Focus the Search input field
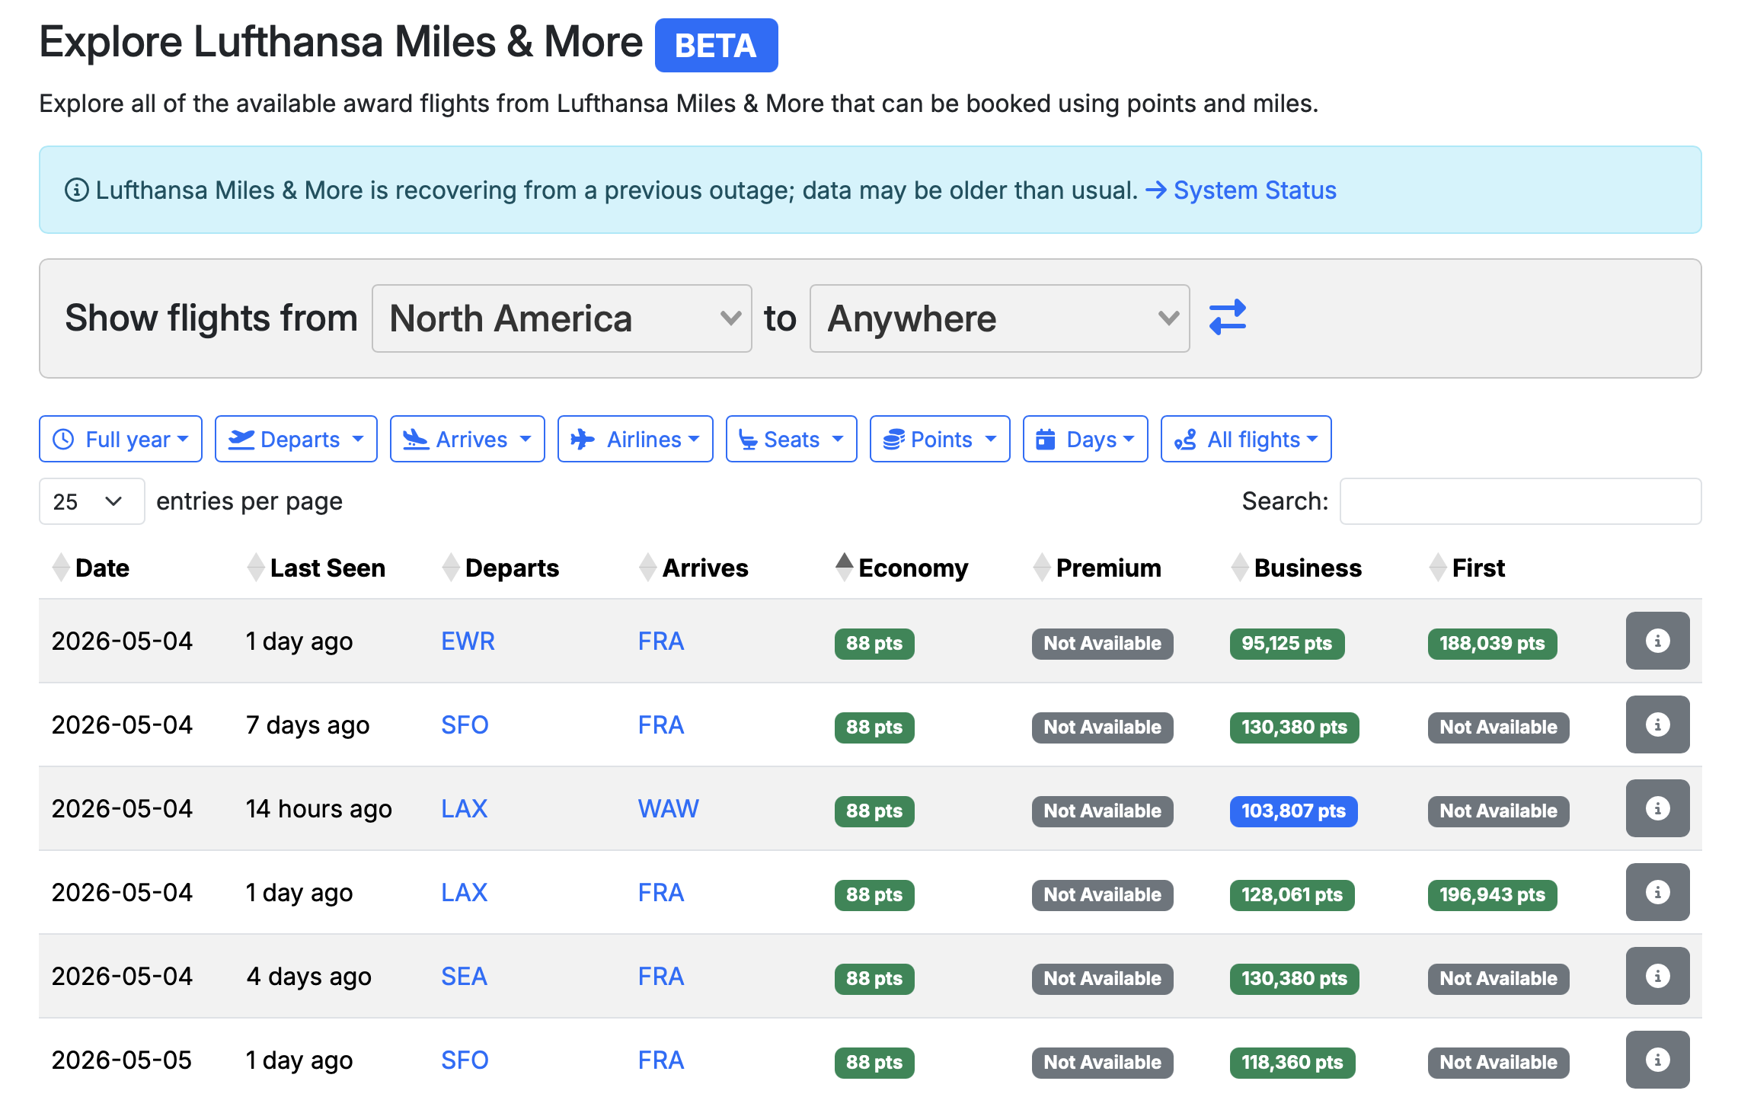1738x1097 pixels. coord(1520,501)
